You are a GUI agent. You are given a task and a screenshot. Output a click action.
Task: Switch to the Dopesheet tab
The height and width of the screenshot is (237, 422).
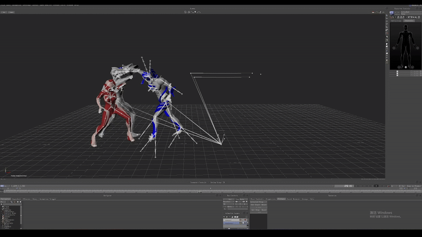17,199
